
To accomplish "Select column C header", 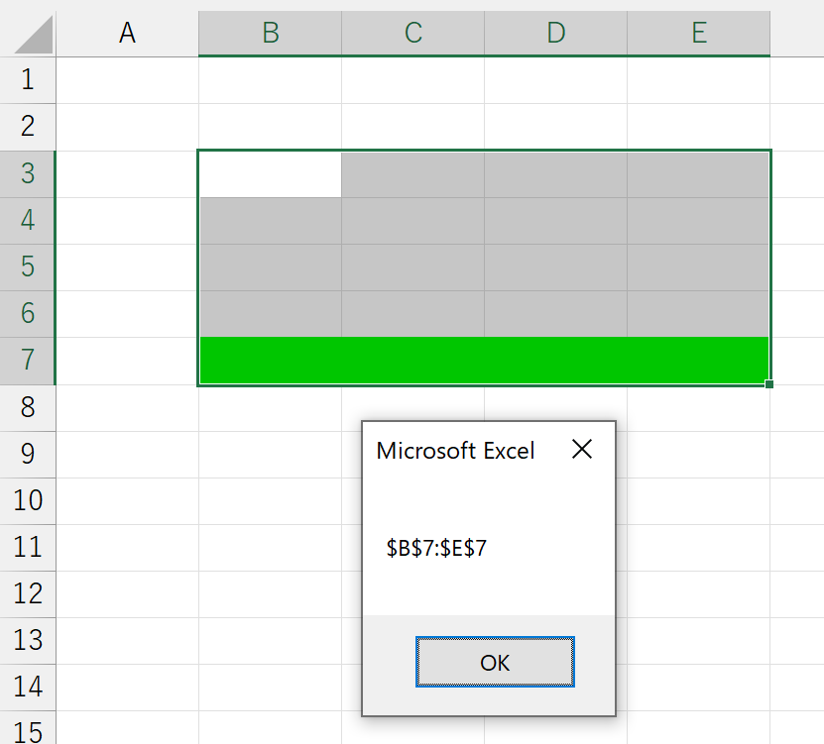I will click(x=412, y=34).
